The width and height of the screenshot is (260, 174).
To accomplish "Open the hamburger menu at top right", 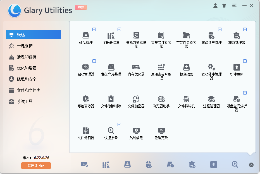I will [234, 5].
